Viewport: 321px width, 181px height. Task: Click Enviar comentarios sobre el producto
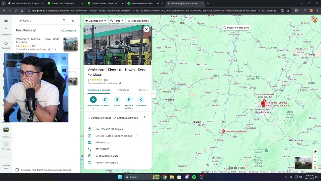[284, 172]
